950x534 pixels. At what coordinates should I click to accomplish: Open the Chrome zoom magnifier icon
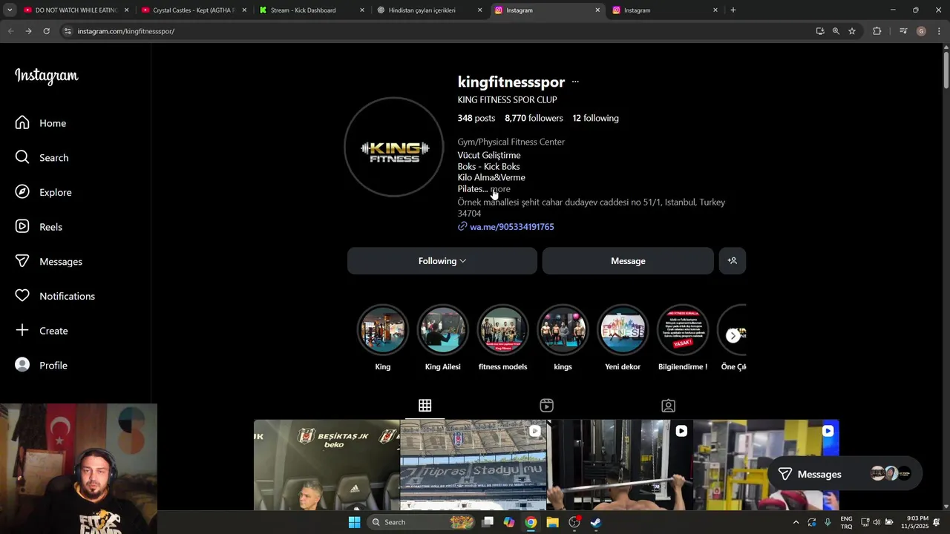[836, 31]
